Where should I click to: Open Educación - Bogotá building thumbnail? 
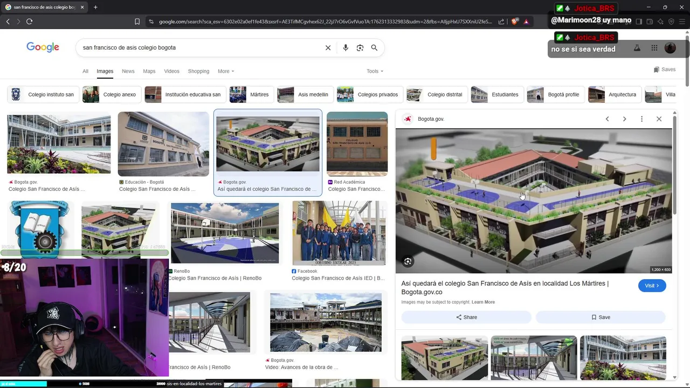163,144
